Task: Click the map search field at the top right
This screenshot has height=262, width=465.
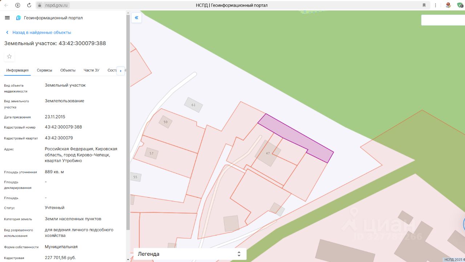Action: (443, 20)
